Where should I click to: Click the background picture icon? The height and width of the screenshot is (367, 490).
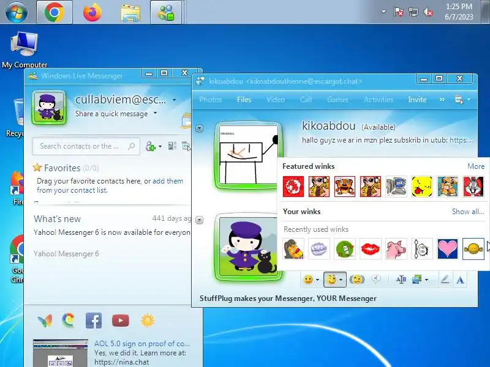pos(417,280)
